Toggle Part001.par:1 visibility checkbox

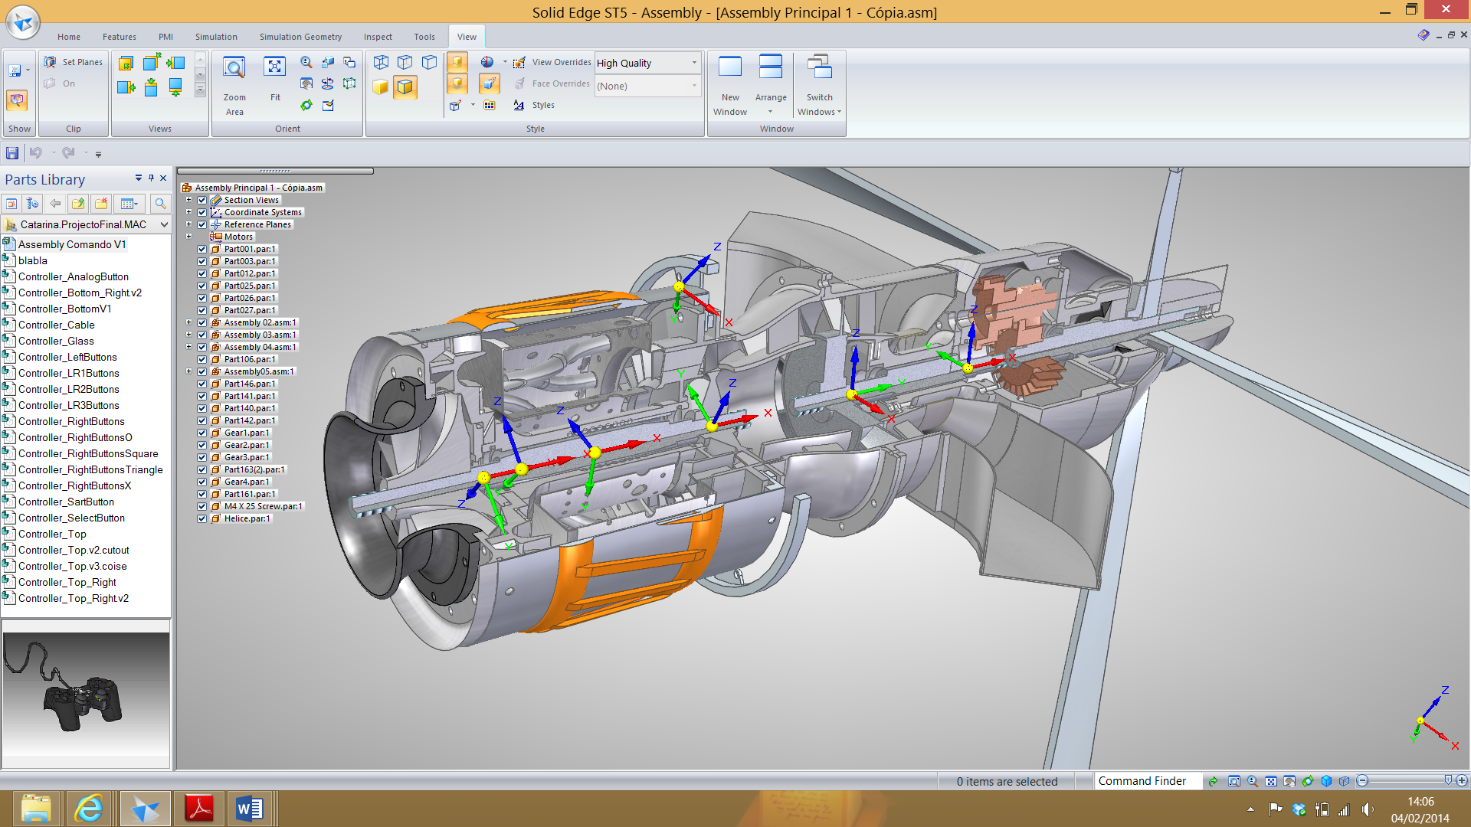point(202,249)
